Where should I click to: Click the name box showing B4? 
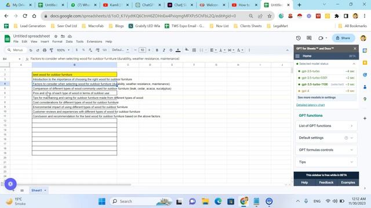tap(12, 59)
